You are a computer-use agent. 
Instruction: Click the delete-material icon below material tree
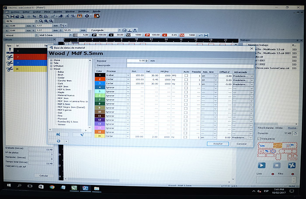[x=82, y=135]
